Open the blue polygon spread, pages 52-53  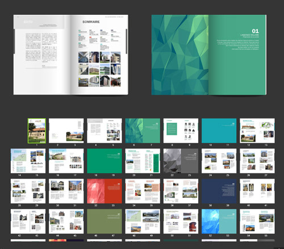(219, 221)
